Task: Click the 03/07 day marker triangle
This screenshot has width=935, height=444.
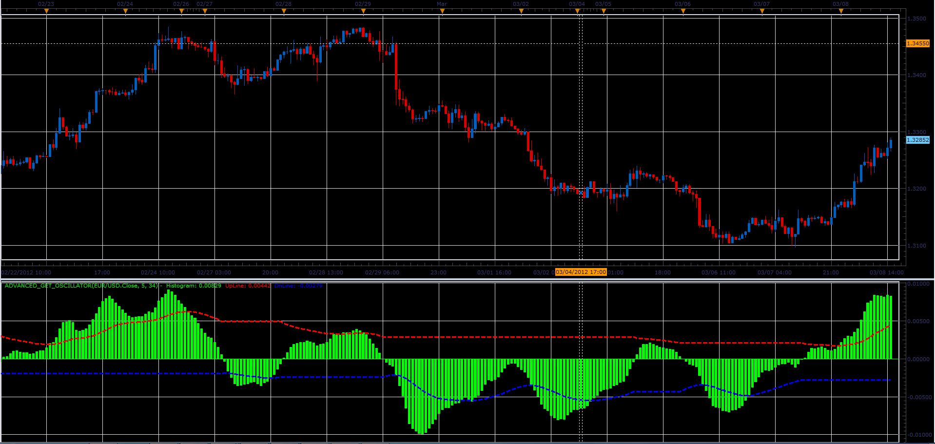Action: point(762,11)
